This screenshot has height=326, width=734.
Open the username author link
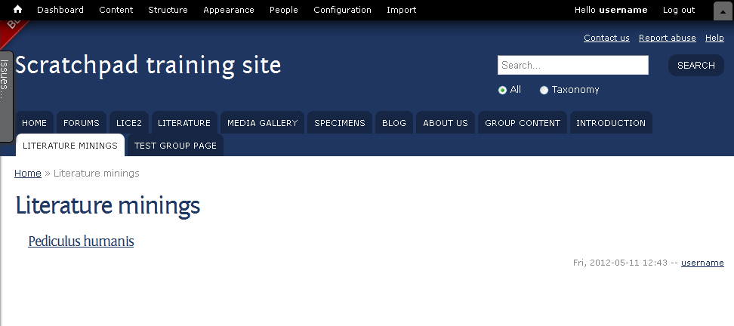click(x=702, y=263)
